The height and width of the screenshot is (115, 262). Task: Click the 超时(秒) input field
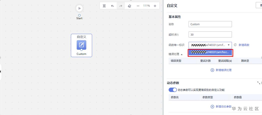(210, 35)
